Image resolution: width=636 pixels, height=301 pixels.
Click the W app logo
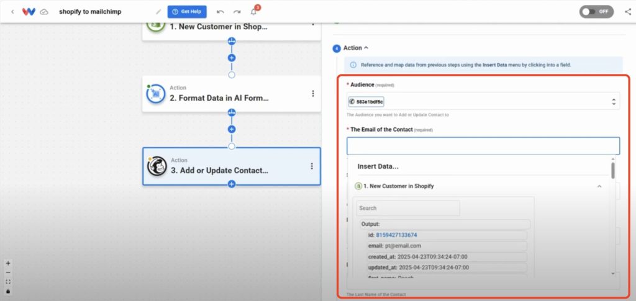[x=29, y=12]
